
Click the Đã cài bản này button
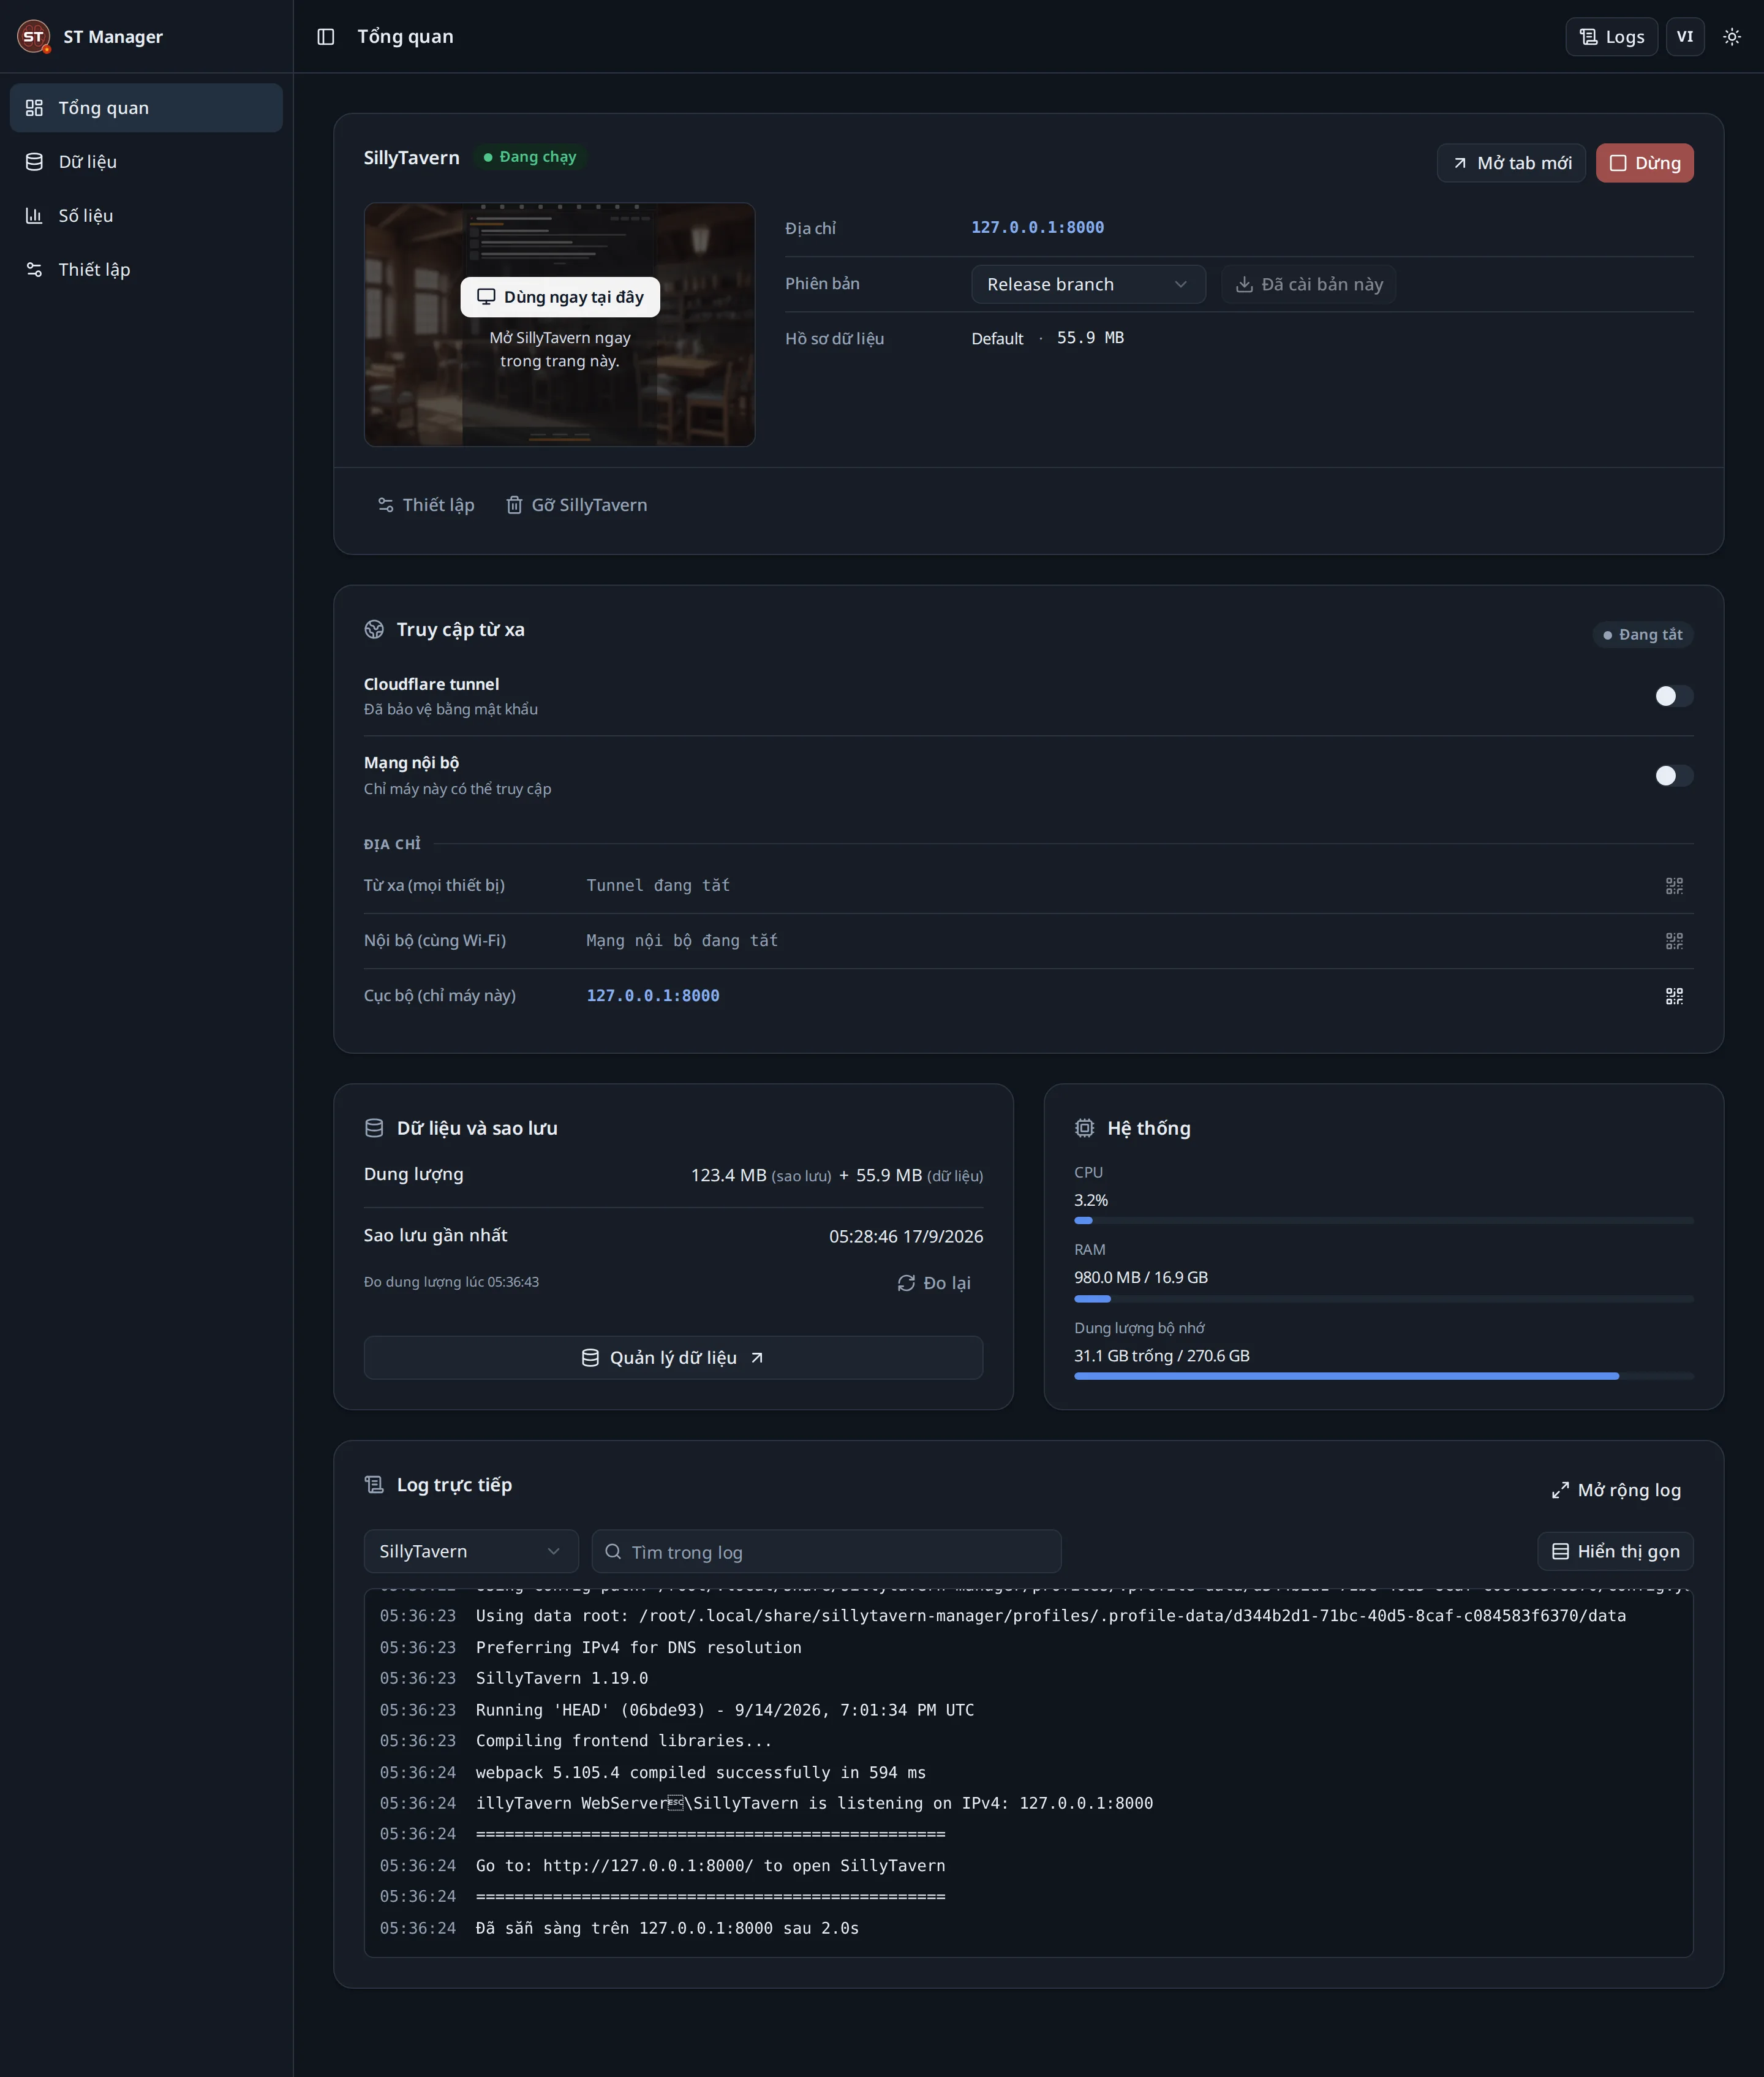click(x=1309, y=284)
